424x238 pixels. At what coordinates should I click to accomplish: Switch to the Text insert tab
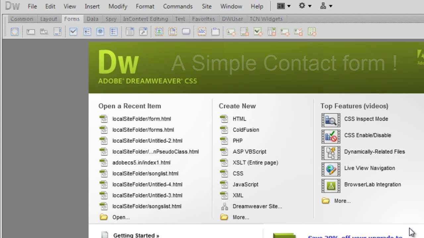(x=180, y=19)
